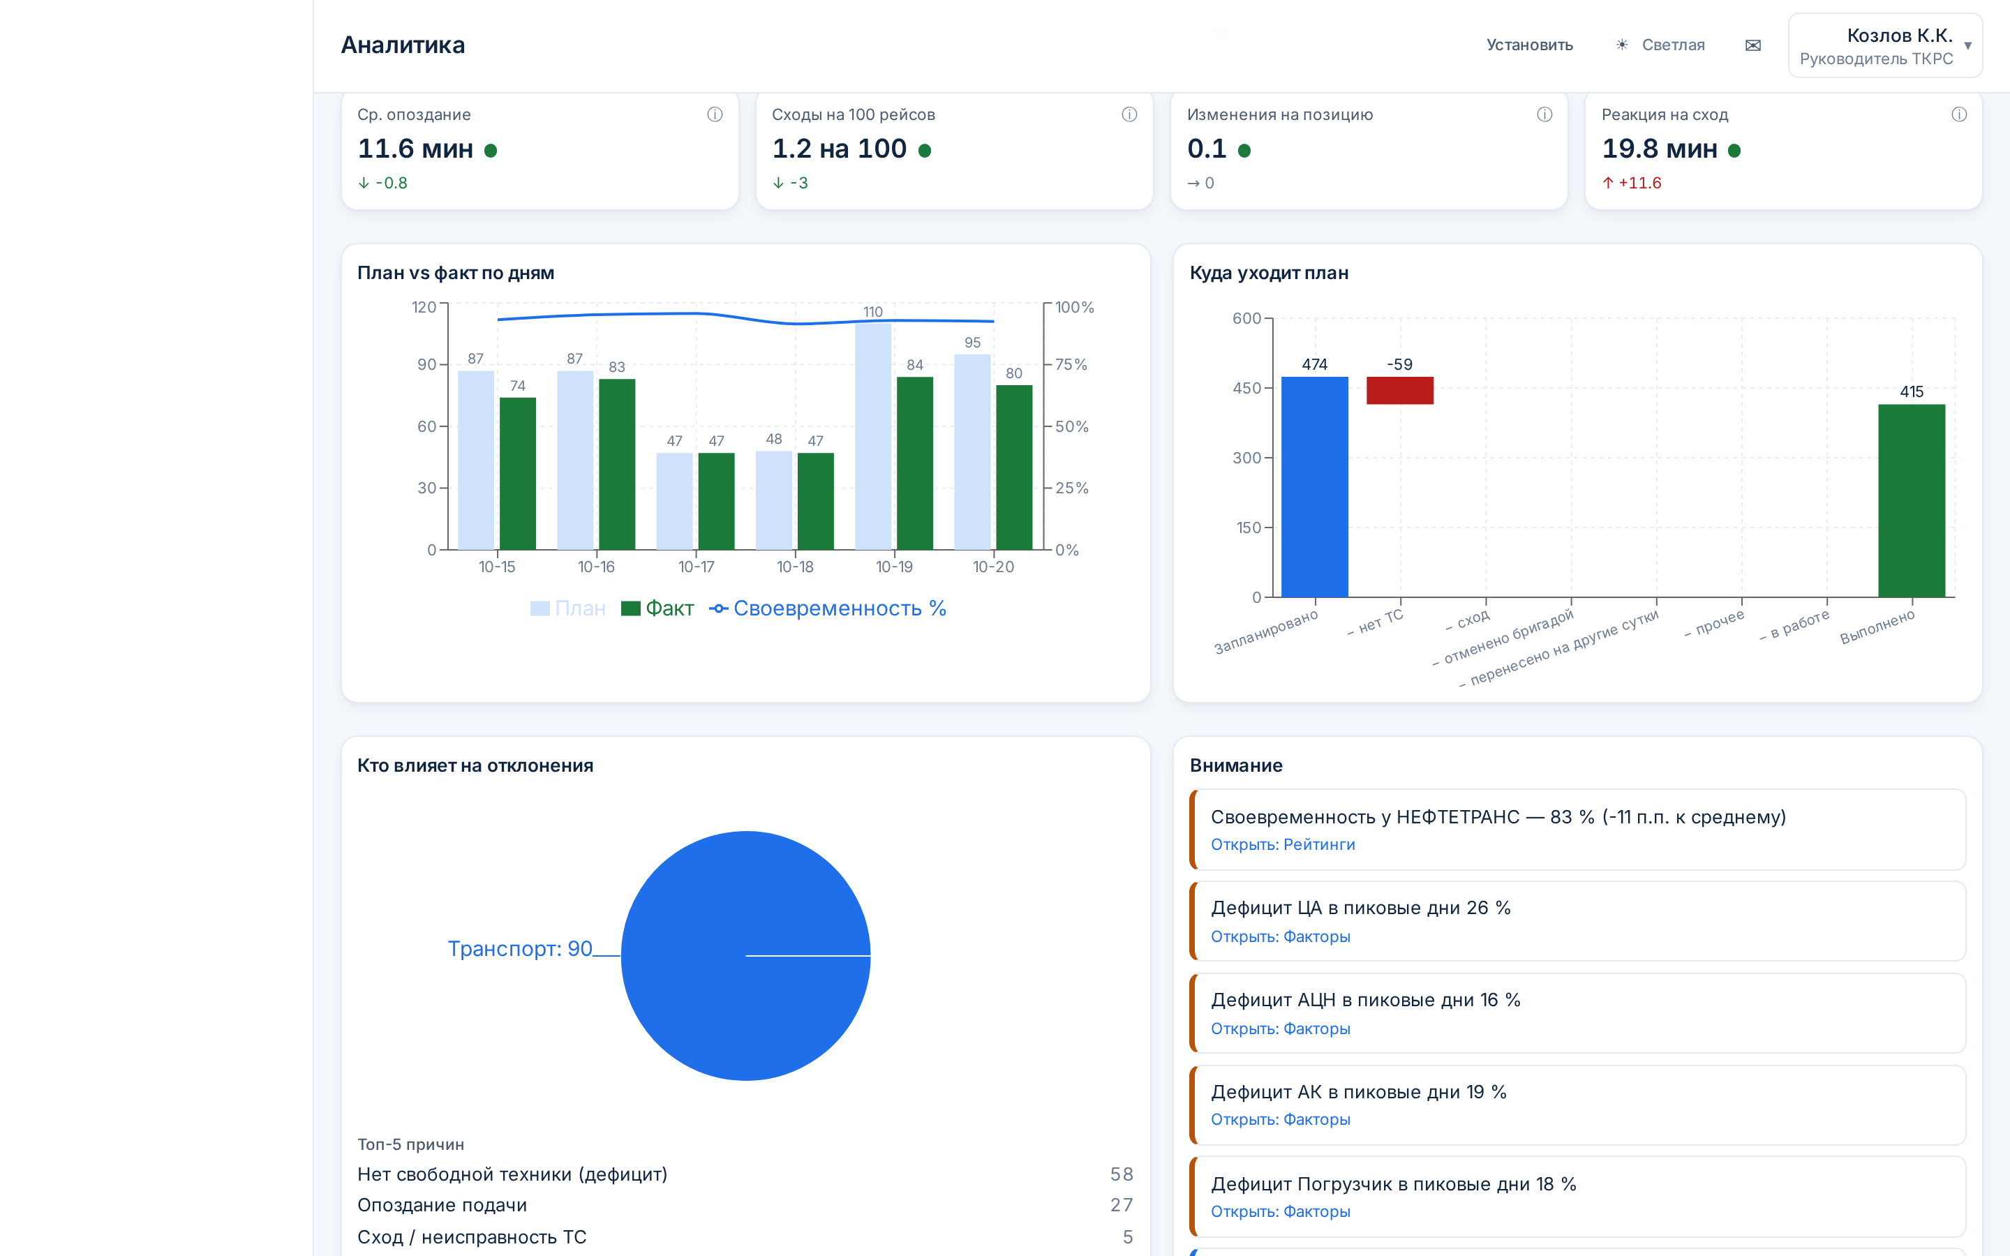Open info icon for Сходы на 100 рейсов
Viewport: 2010px width, 1256px height.
[1129, 114]
